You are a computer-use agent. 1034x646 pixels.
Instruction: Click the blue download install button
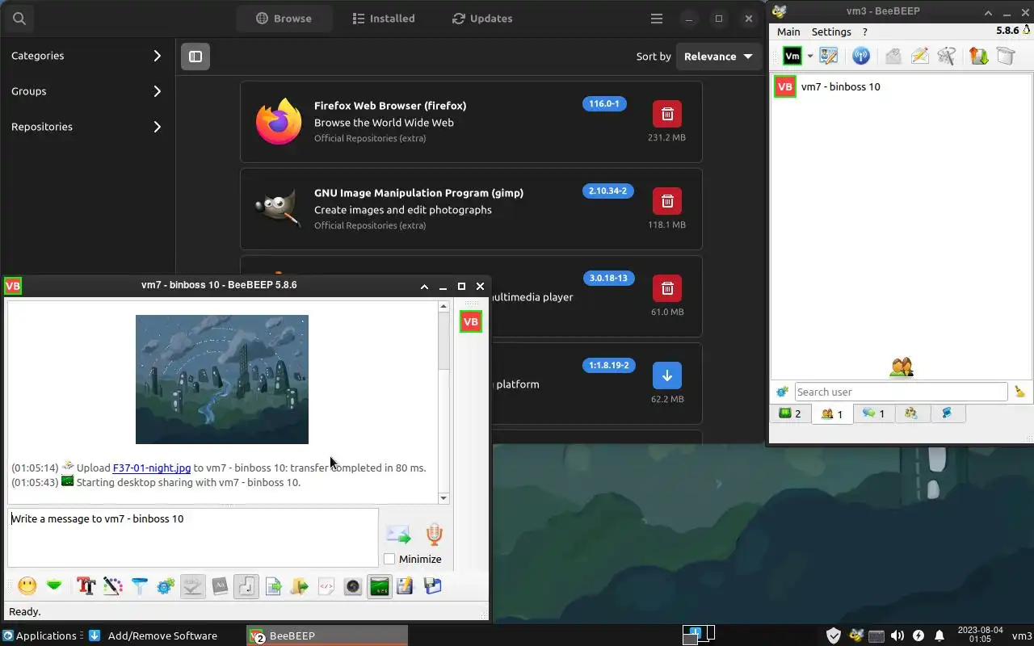667,375
